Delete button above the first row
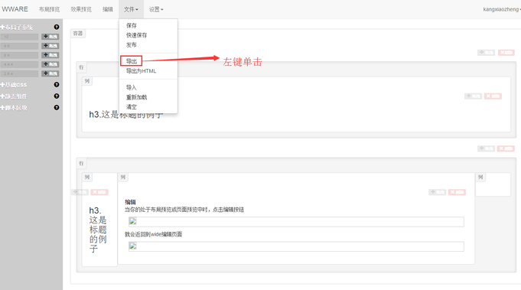521x290 pixels. 506,53
